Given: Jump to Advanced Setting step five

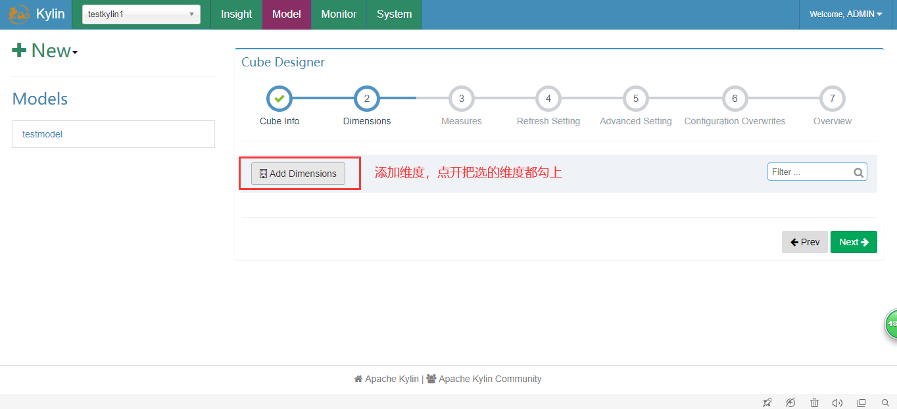Looking at the screenshot, I should (636, 99).
